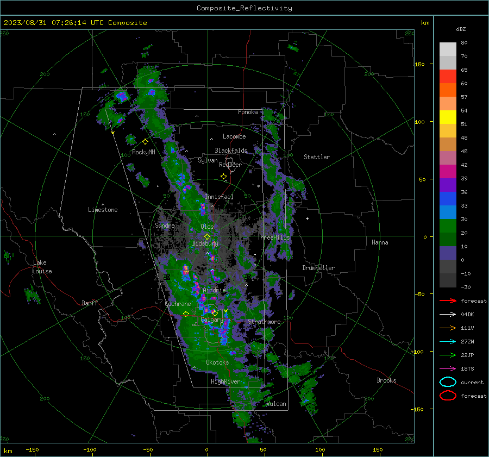
Task: Click the red forecast arrow in legend
Action: pos(448,301)
